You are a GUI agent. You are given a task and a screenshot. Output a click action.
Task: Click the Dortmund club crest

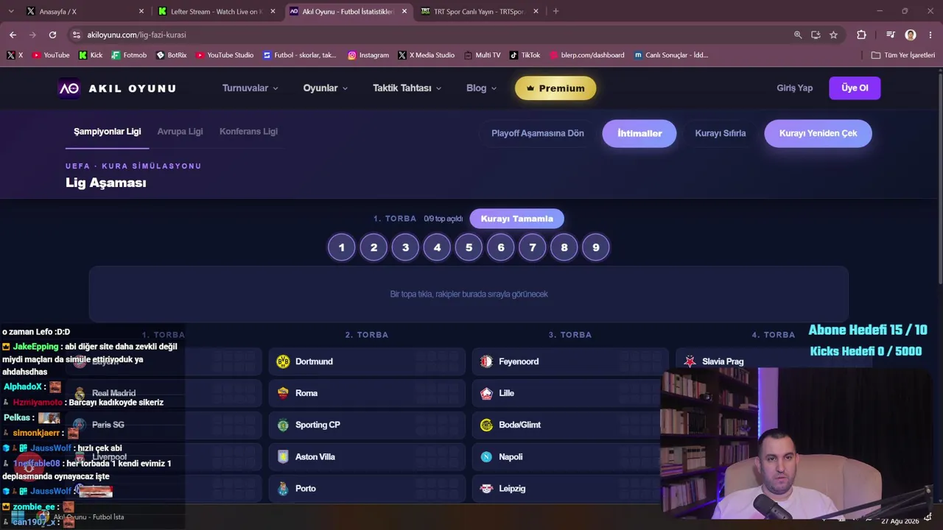point(283,361)
